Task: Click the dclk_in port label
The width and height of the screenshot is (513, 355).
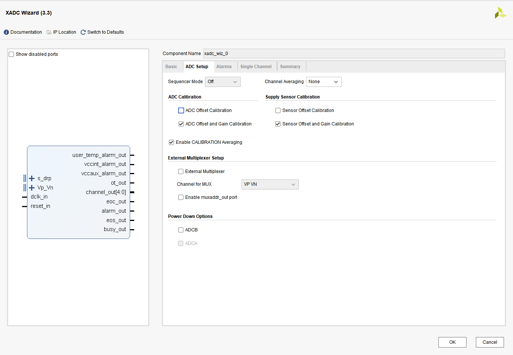Action: [39, 197]
